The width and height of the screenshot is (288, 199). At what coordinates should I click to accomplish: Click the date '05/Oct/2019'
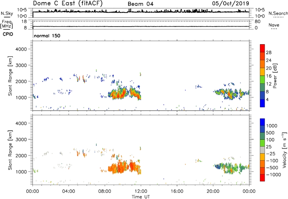coord(230,4)
